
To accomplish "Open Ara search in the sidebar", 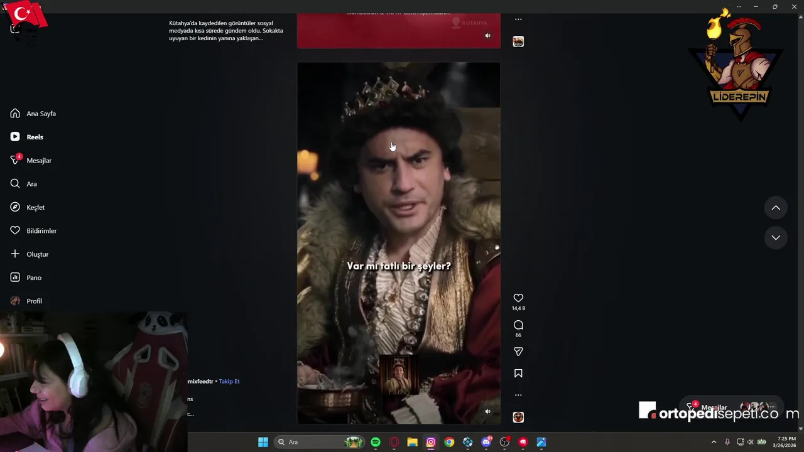I will (24, 184).
